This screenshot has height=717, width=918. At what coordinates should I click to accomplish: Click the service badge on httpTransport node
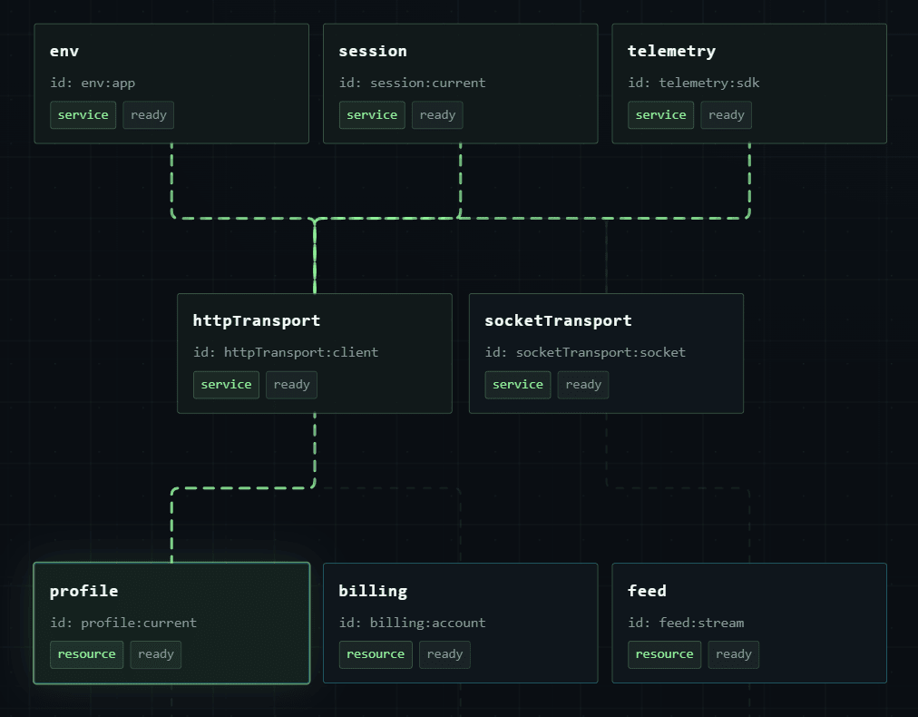(226, 385)
